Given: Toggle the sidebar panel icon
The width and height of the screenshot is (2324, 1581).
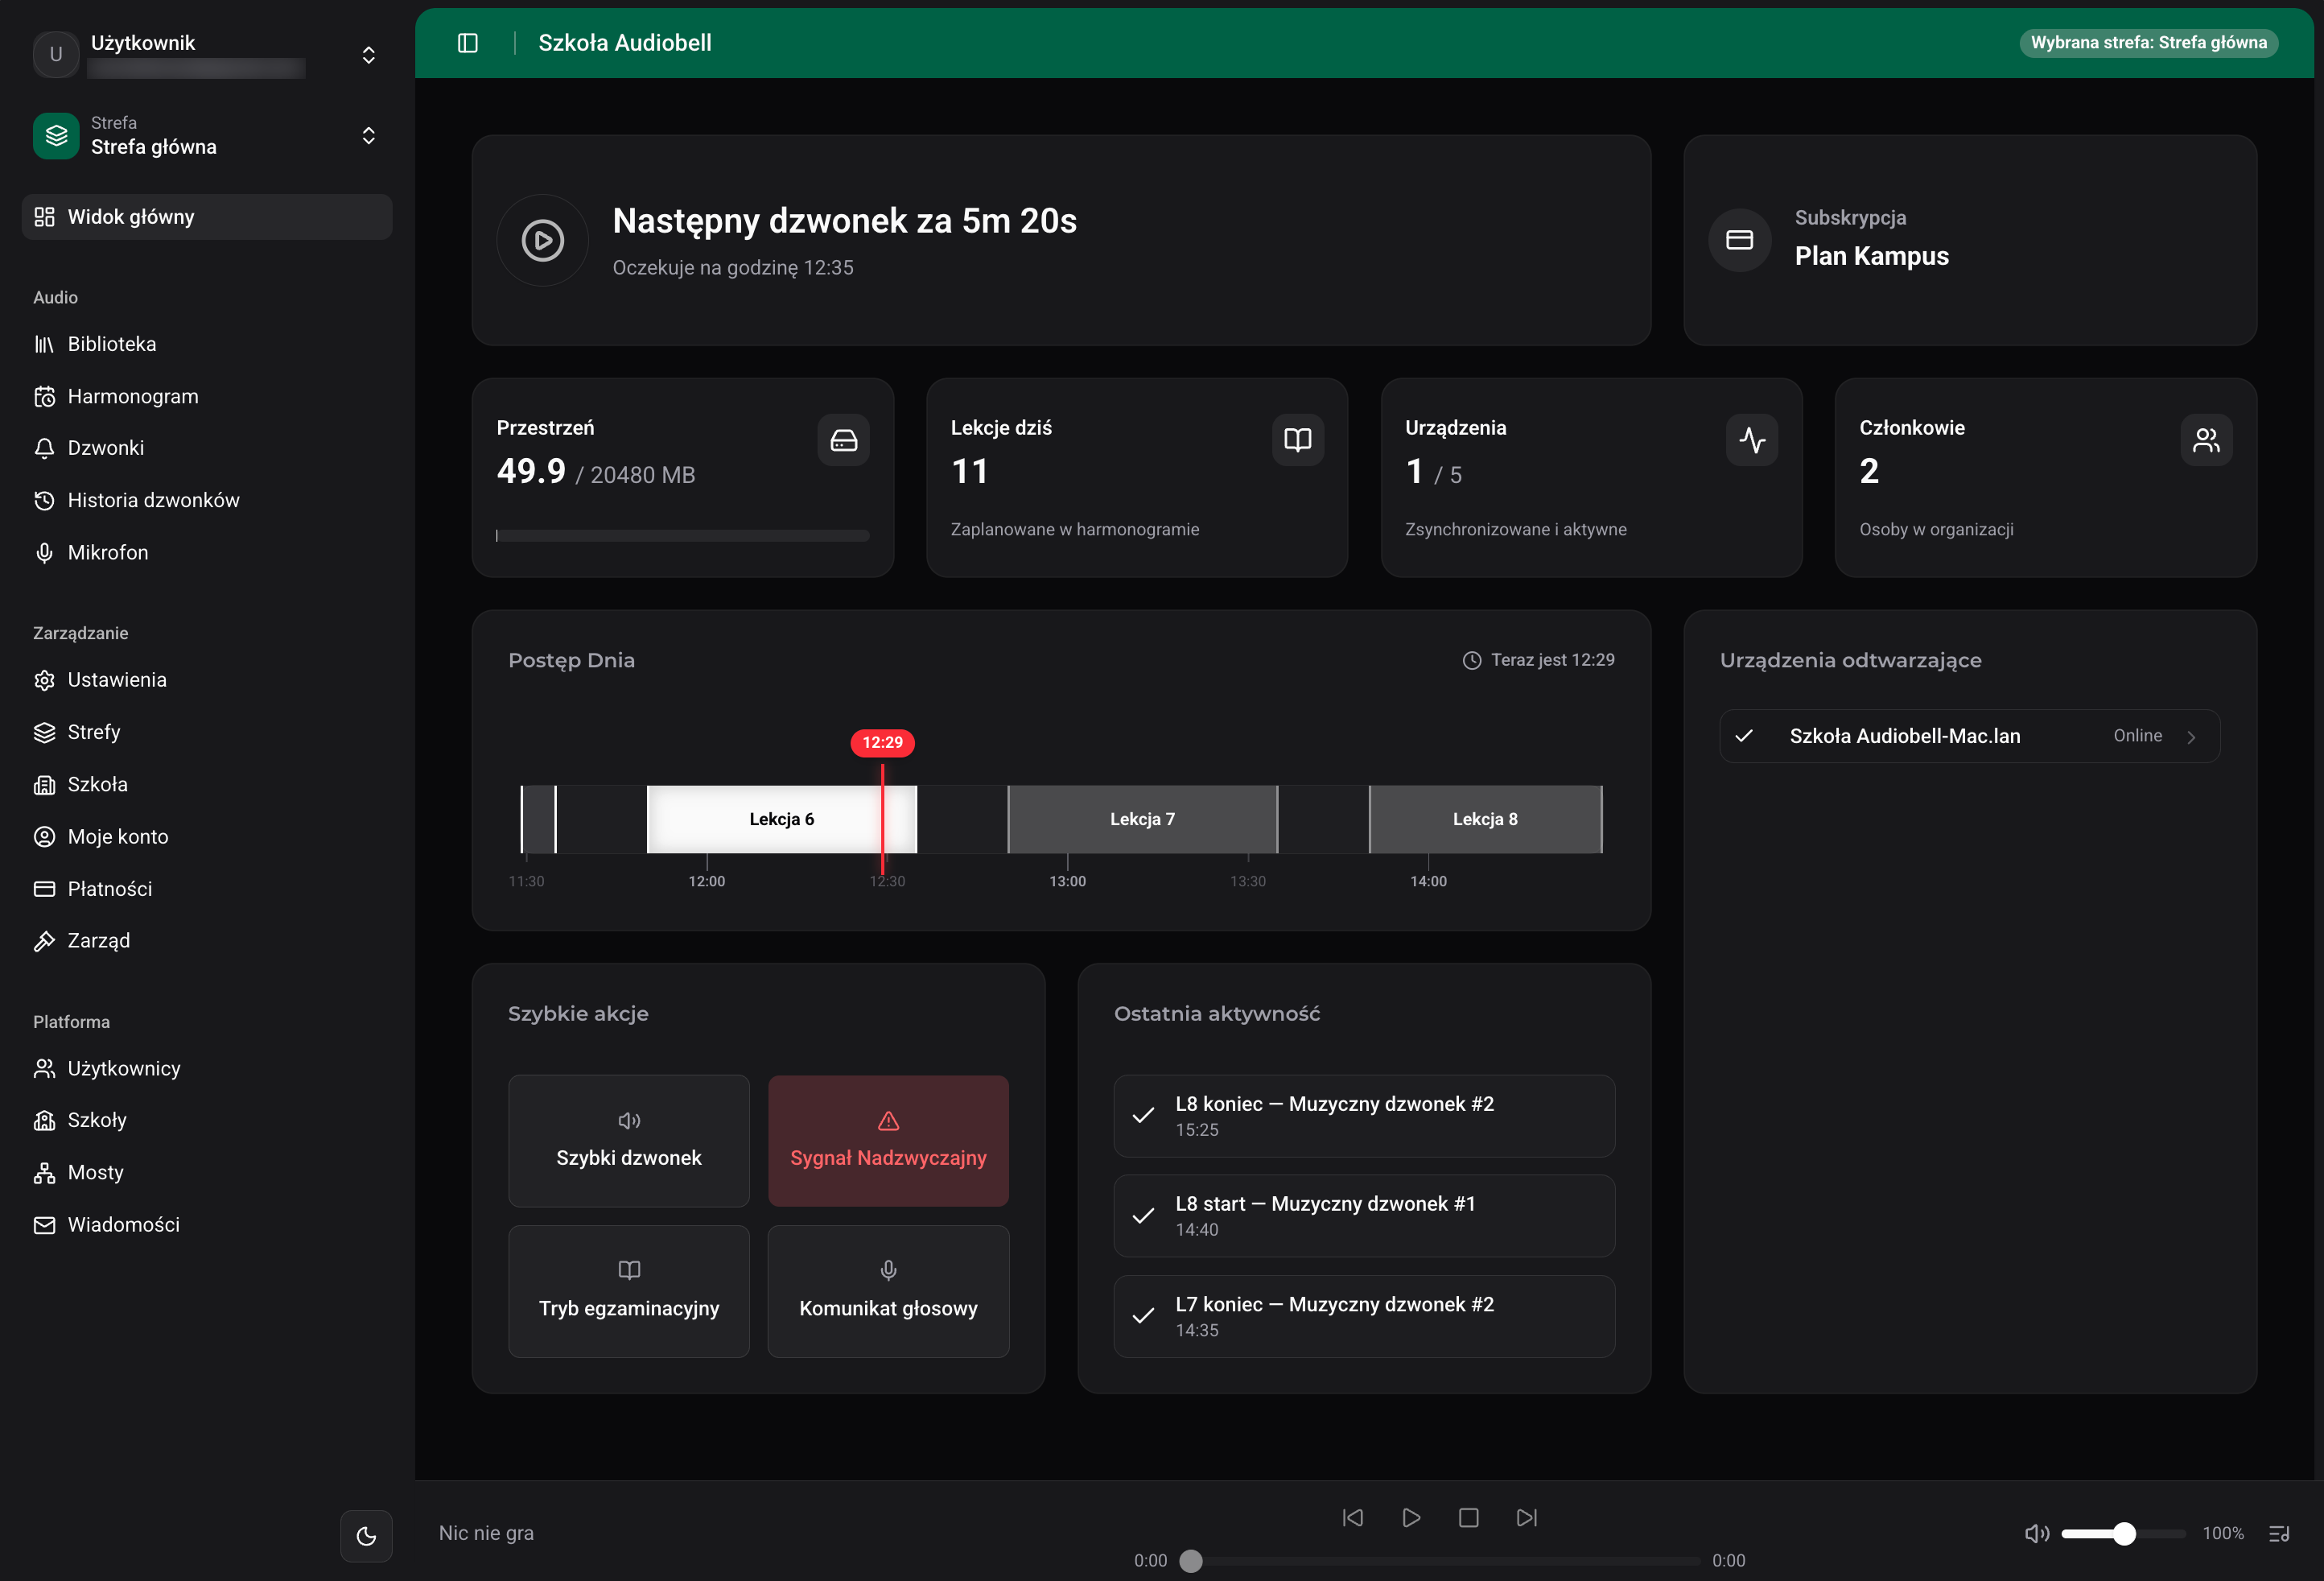Looking at the screenshot, I should 467,43.
